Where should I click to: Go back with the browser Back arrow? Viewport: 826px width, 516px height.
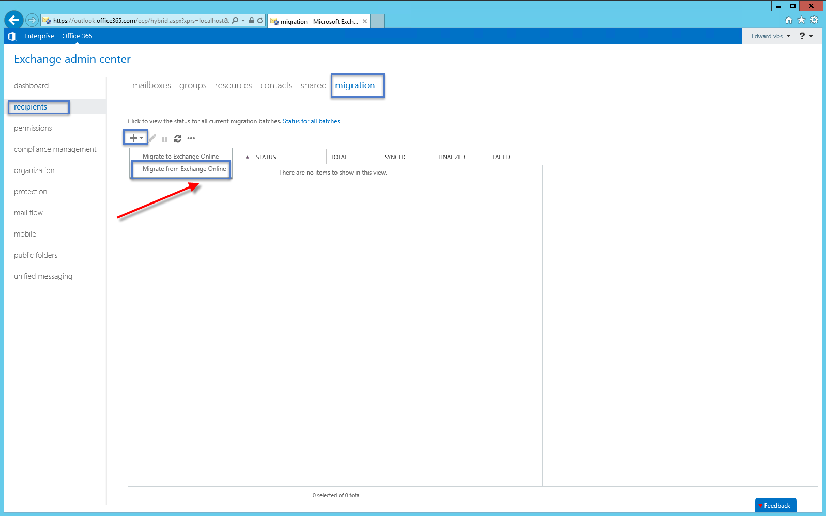(x=14, y=20)
